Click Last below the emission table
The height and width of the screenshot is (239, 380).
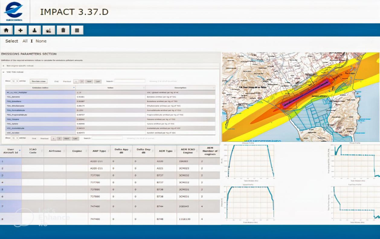coord(75,139)
